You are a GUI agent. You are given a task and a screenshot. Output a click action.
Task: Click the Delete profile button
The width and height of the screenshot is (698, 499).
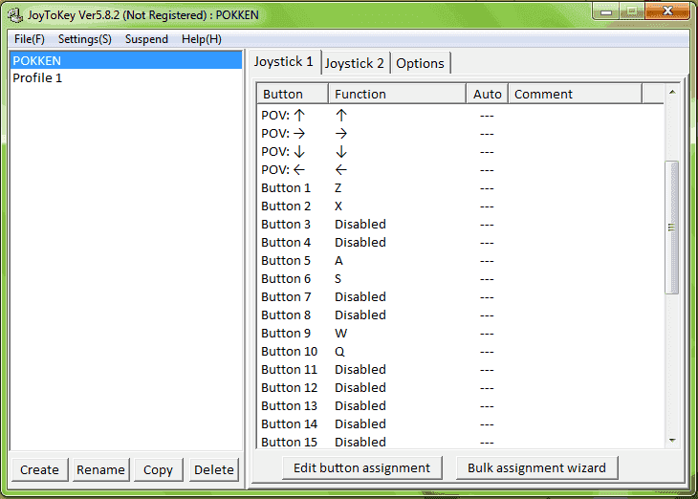[x=214, y=469]
